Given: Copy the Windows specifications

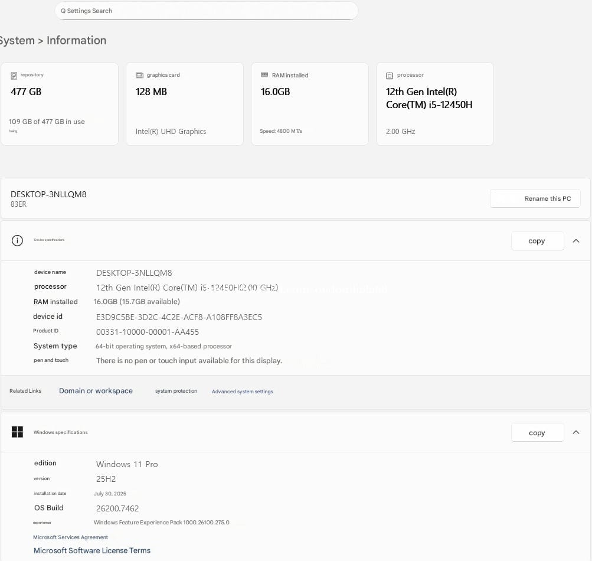Looking at the screenshot, I should click(537, 433).
